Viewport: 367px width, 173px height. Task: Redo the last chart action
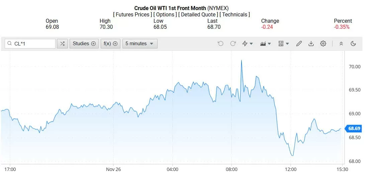233,44
